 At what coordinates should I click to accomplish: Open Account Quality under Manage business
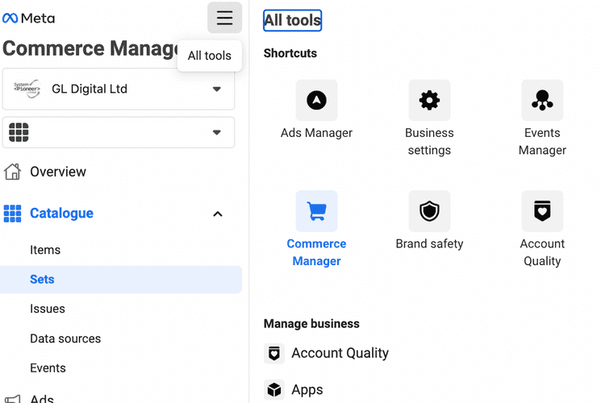tap(340, 353)
